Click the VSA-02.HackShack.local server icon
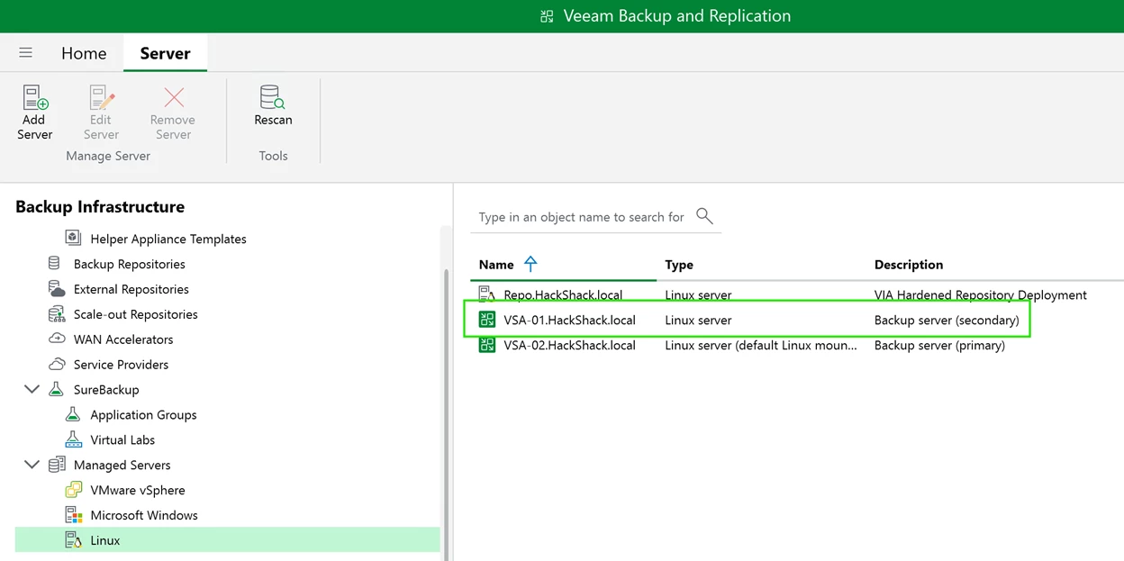 click(x=487, y=345)
